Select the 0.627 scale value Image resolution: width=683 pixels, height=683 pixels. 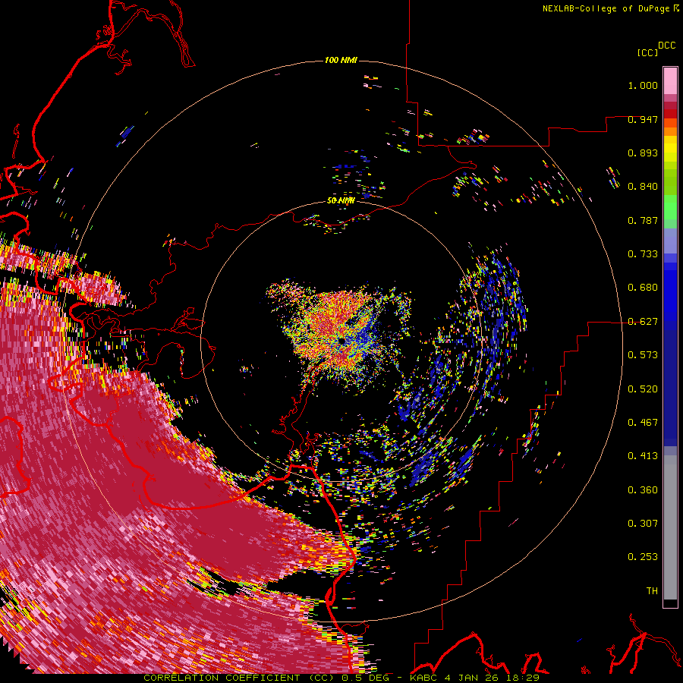coord(643,322)
